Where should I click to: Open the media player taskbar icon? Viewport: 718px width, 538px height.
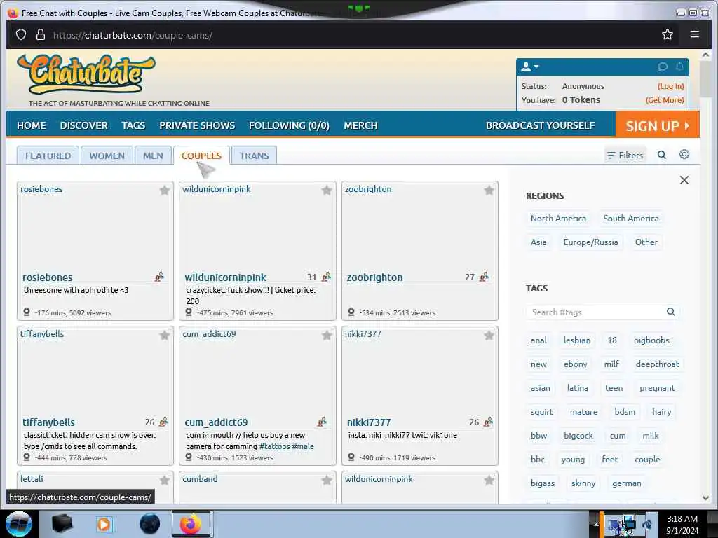point(104,524)
